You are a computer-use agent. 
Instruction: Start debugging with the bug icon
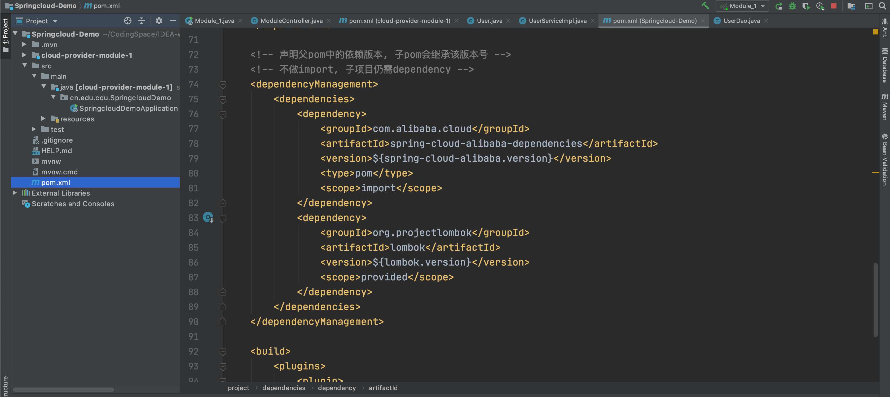coord(792,6)
